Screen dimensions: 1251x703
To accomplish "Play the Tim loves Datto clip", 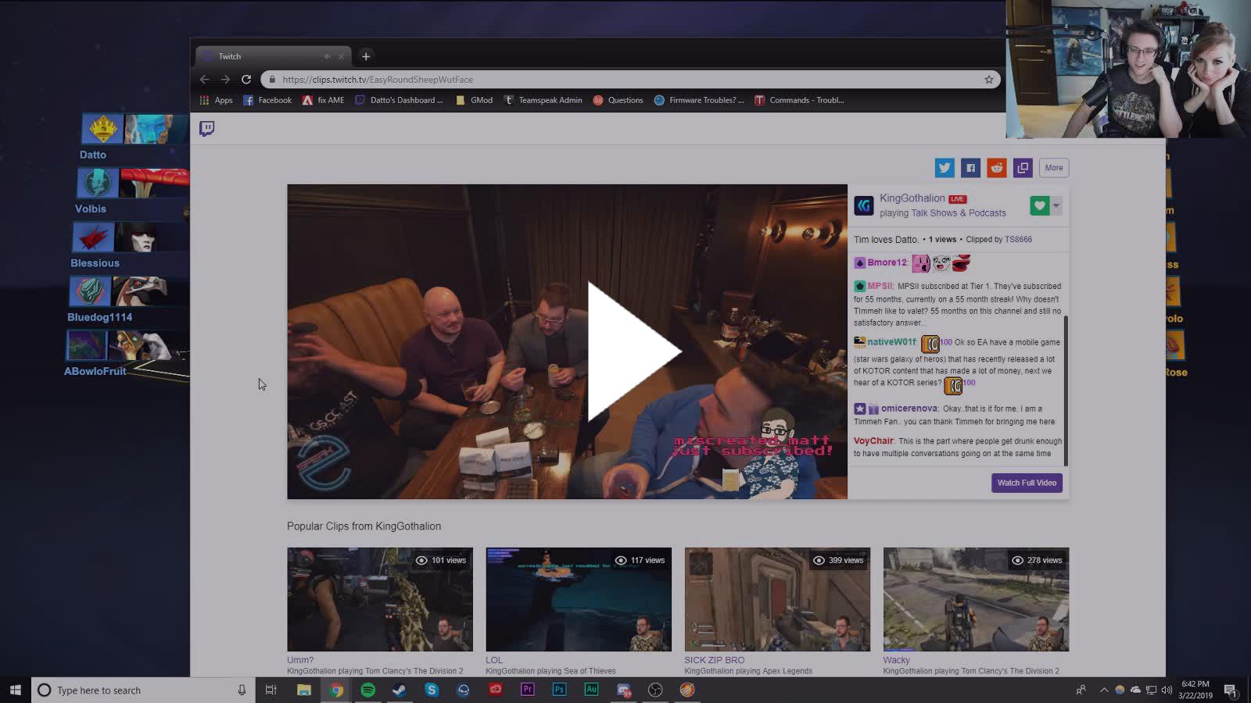I will pos(633,351).
